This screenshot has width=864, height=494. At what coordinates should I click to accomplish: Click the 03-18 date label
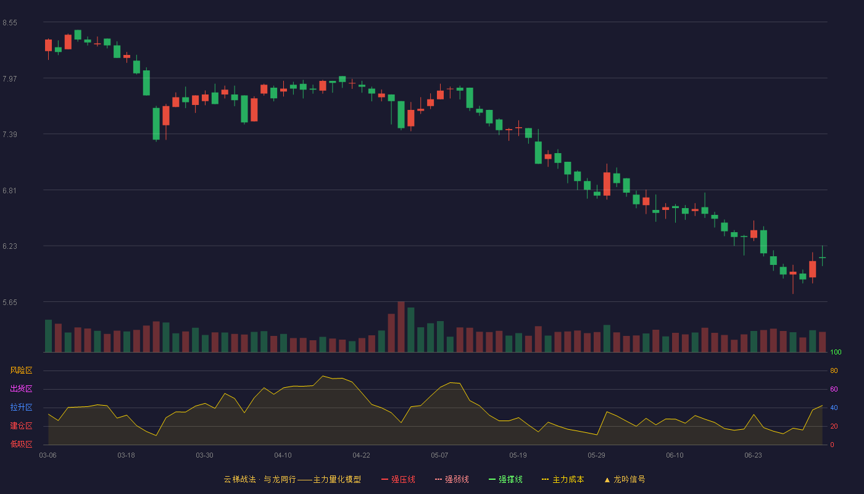tap(127, 455)
